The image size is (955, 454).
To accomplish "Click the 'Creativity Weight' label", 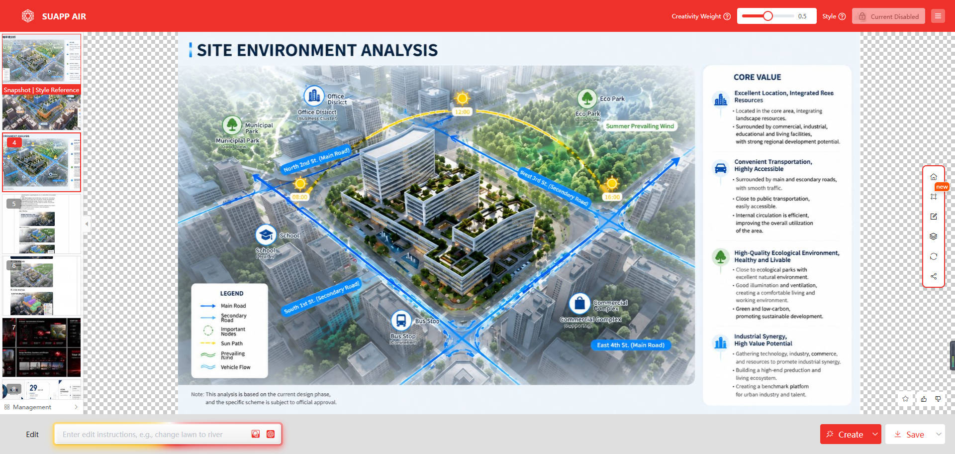I will point(696,16).
